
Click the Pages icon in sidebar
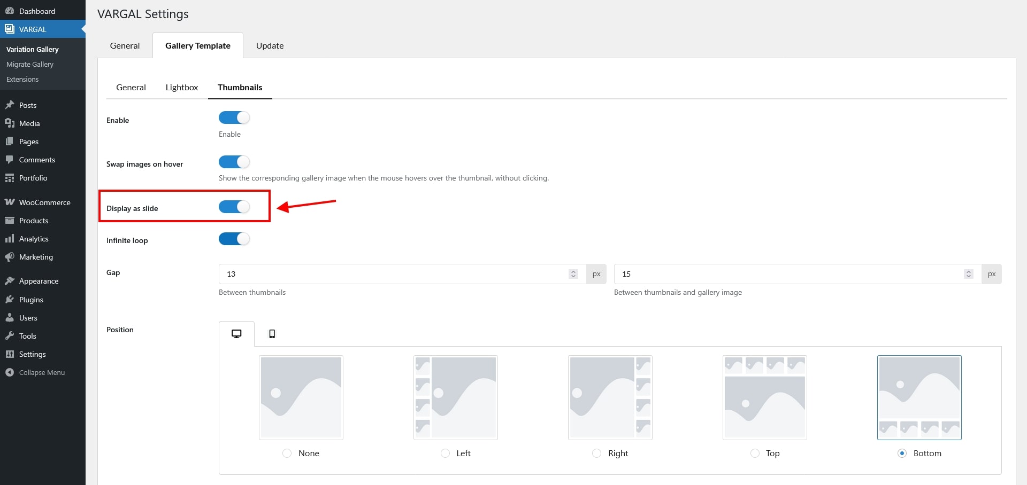point(10,142)
